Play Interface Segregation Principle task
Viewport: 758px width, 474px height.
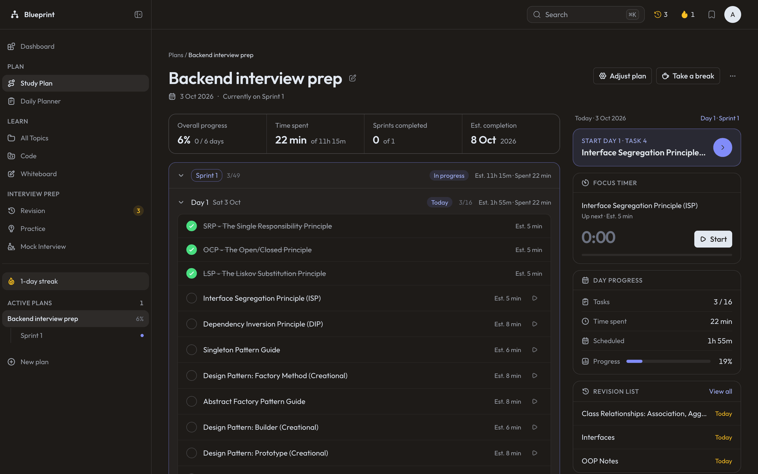point(535,298)
